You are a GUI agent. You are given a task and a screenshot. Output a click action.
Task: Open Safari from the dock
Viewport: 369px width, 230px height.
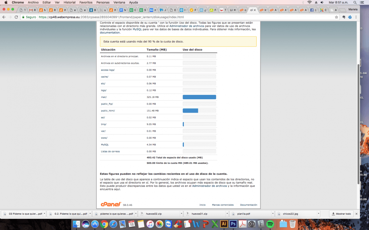[x=113, y=224]
